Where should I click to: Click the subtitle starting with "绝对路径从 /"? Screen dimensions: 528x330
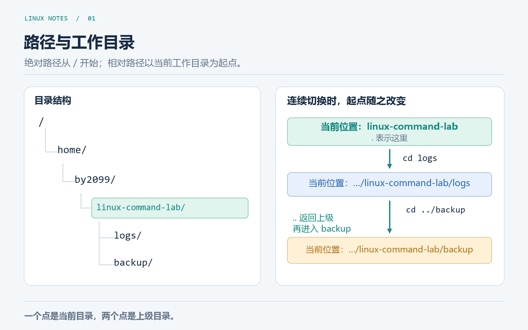click(x=133, y=63)
